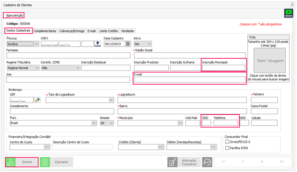Expand the Estado dropdown showing SP
297x172 pixels.
(x=111, y=123)
